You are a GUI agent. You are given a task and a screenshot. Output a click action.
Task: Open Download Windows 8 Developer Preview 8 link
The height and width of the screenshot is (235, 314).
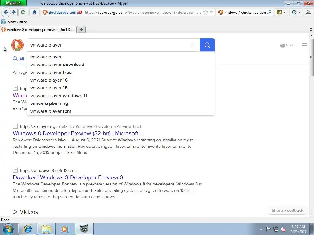(x=68, y=177)
